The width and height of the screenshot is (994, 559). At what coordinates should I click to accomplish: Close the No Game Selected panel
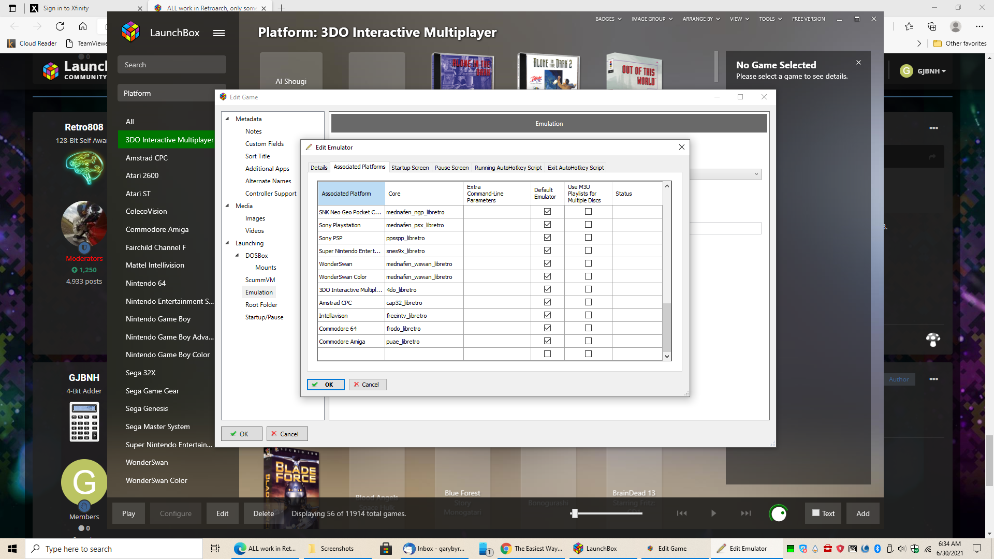(858, 62)
